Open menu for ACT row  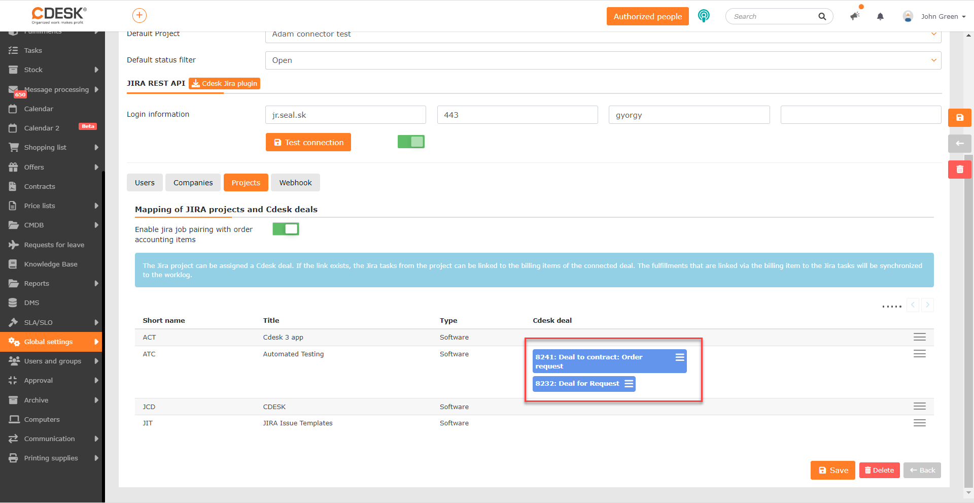pos(919,337)
